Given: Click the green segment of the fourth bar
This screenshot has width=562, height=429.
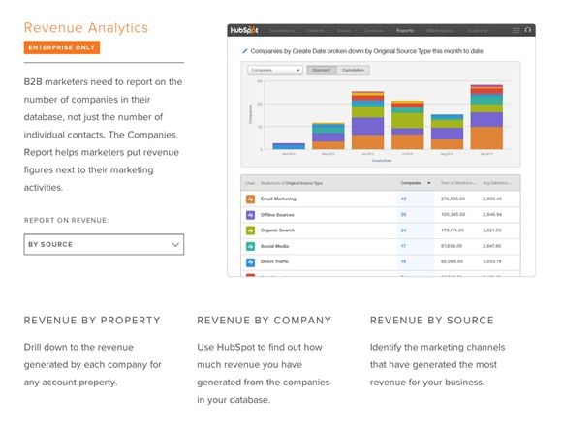Looking at the screenshot, I should click(x=407, y=121).
